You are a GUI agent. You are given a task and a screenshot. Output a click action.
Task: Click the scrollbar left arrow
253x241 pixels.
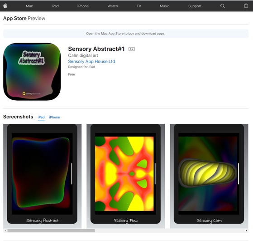(5, 231)
